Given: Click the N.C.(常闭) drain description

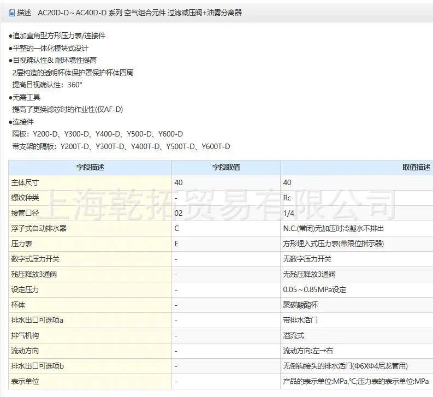Looking at the screenshot, I should [333, 228].
